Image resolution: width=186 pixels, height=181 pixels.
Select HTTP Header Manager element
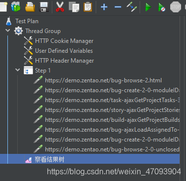(65, 61)
